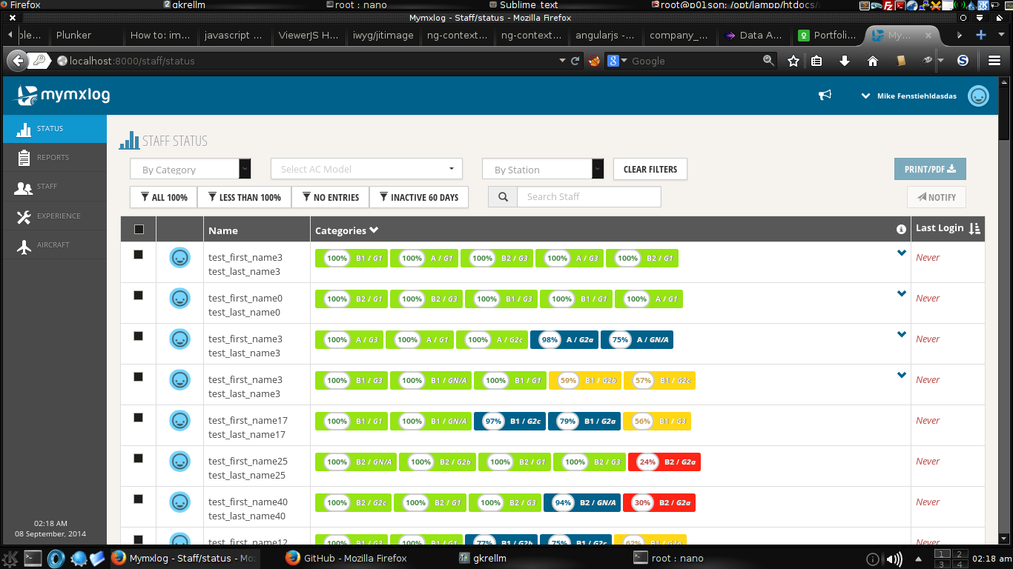
Task: Switch to the Plunker browser tab
Action: pos(73,35)
